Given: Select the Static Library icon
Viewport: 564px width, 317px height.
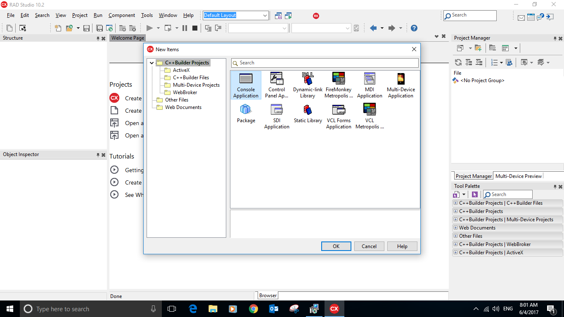Looking at the screenshot, I should click(308, 113).
